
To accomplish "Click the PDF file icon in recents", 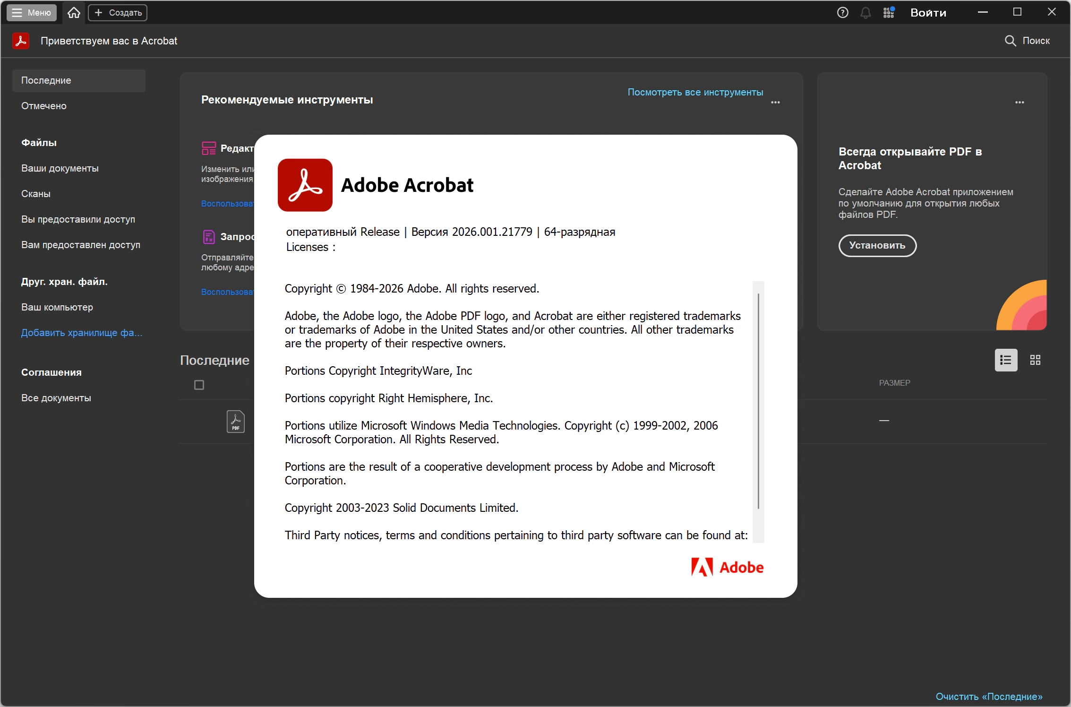I will (235, 422).
